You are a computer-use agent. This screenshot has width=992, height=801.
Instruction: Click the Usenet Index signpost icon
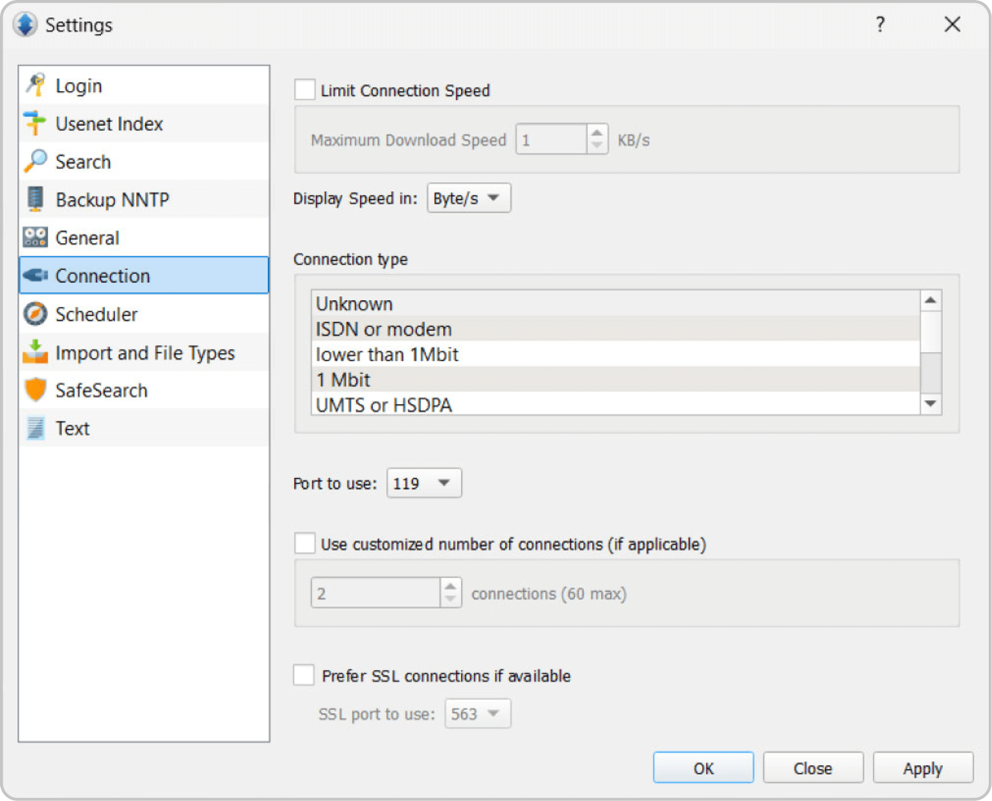pyautogui.click(x=35, y=123)
